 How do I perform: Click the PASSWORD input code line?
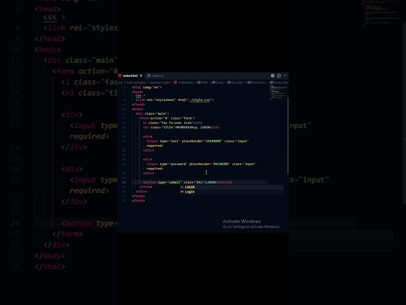point(202,164)
